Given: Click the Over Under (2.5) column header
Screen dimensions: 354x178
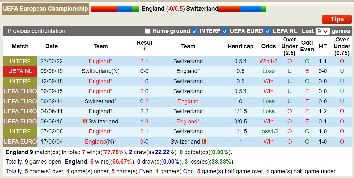Looking at the screenshot, I should [289, 46].
